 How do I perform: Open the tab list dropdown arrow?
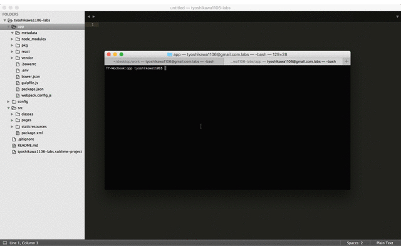click(397, 17)
